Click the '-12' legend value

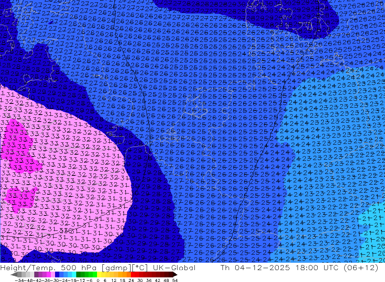[x=80, y=280]
